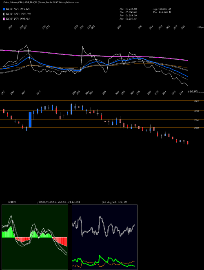
Task: Click the 318 price level label
Action: (196, 101)
